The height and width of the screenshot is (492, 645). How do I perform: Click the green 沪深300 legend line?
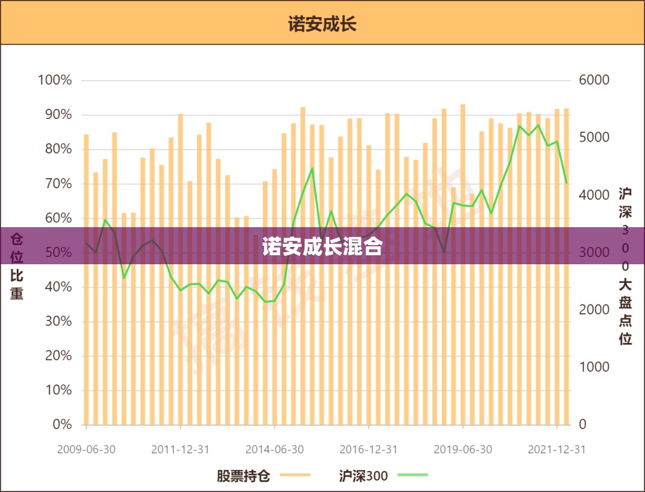[x=413, y=475]
